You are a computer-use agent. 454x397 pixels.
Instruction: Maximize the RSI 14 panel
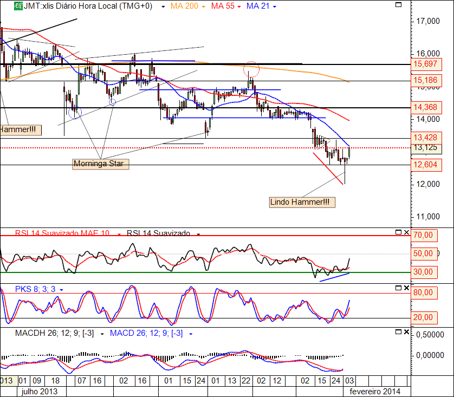398,232
